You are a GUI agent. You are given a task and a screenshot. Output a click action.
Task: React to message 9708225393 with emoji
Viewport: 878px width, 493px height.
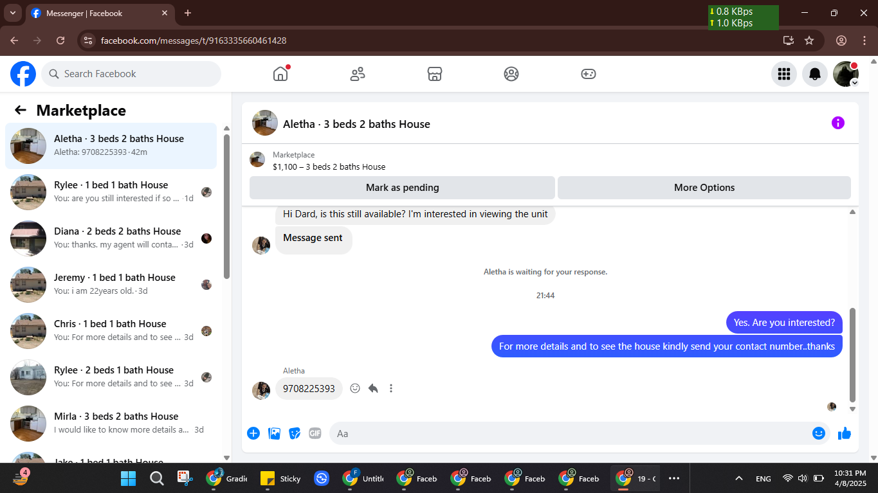tap(355, 388)
